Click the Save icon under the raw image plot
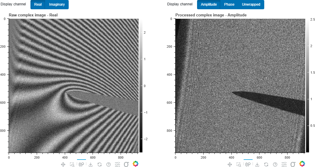Image resolution: width=315 pixels, height=167 pixels. 90,165
